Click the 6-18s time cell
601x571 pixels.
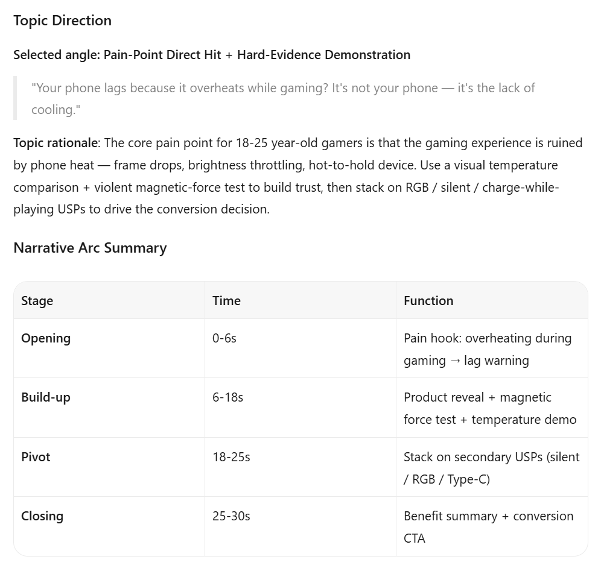point(300,408)
